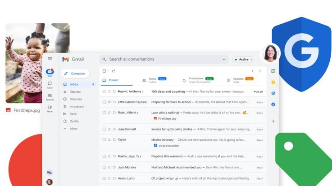Open Spaces in the left rail
Viewport: 332px width, 186px height.
(x=50, y=95)
